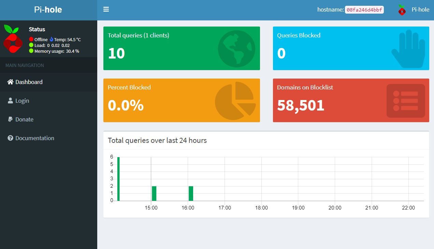Image resolution: width=434 pixels, height=249 pixels.
Task: Click a green bar in the queries chart
Action: pyautogui.click(x=118, y=179)
